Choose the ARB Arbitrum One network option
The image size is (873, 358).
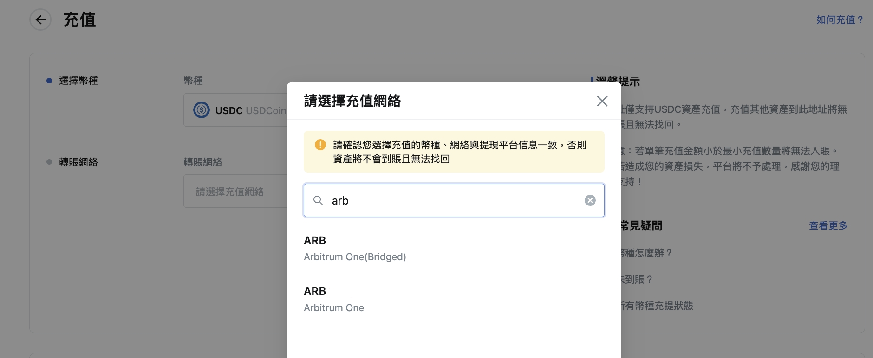pyautogui.click(x=334, y=300)
